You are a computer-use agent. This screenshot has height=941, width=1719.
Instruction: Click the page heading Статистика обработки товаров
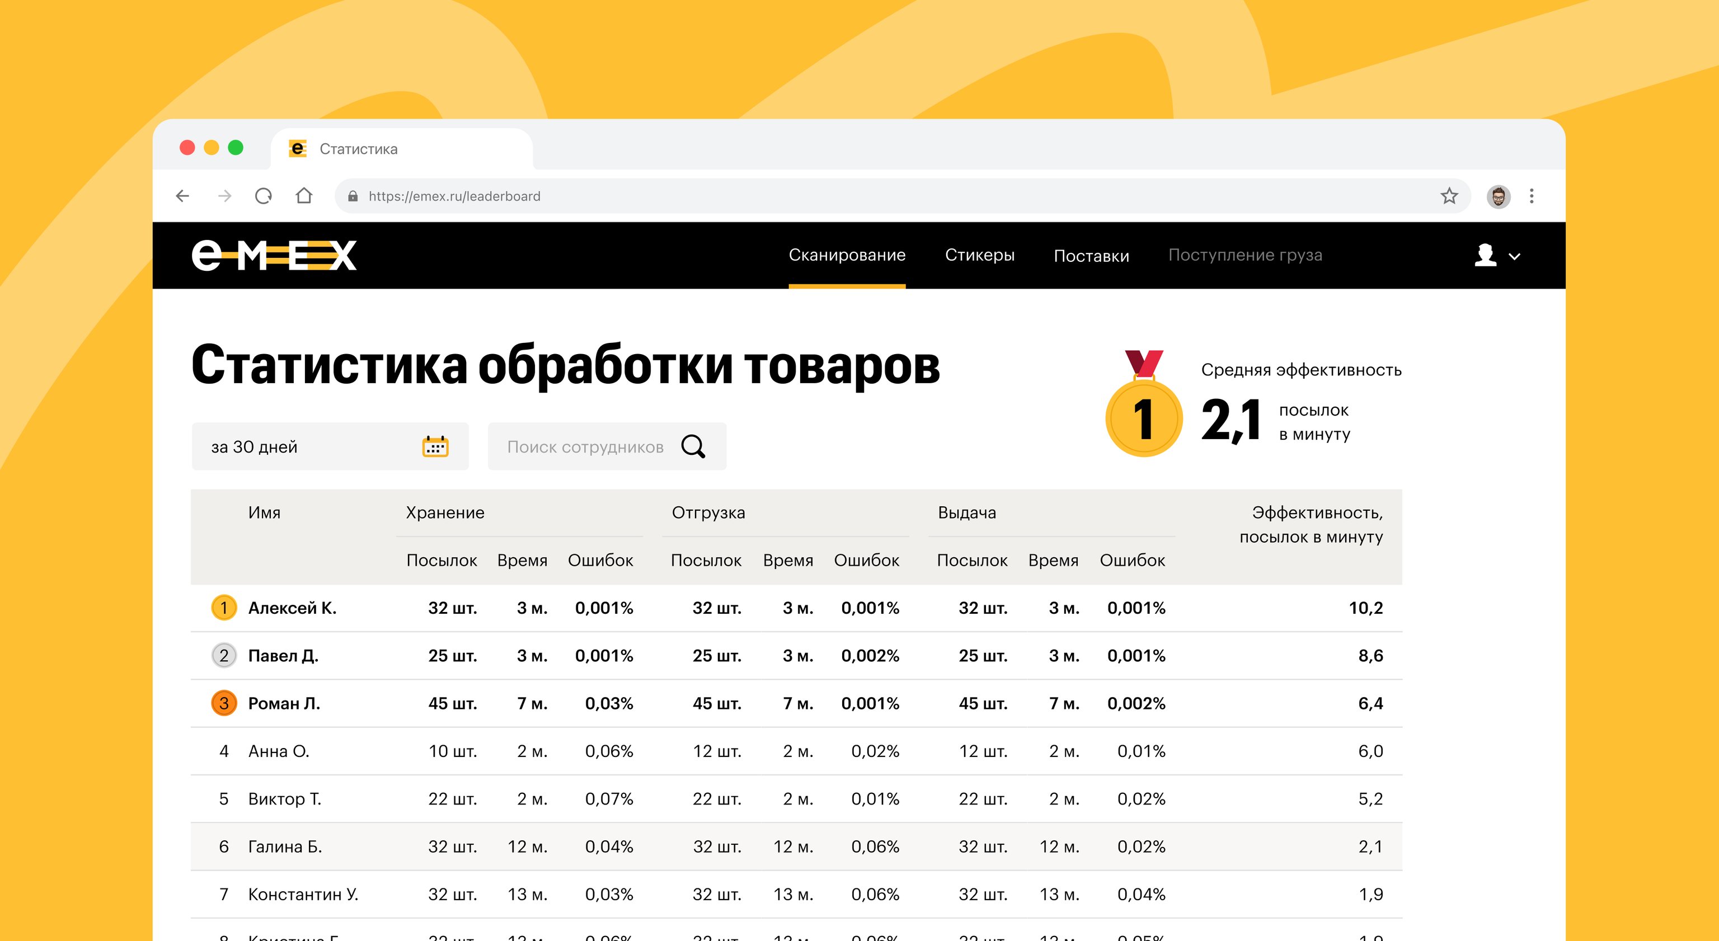(565, 365)
